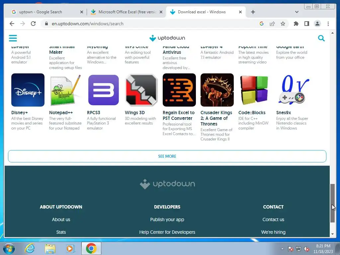
Task: Click the forward navigation arrow
Action: (x=23, y=24)
